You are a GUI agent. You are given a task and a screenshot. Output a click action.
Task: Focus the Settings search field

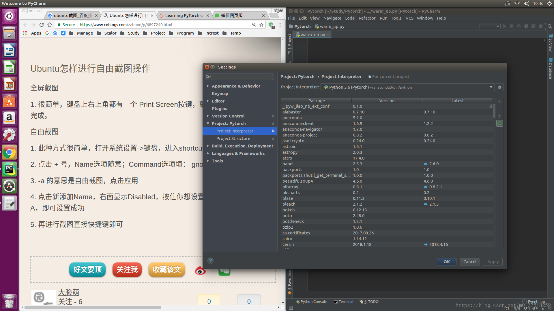point(239,77)
